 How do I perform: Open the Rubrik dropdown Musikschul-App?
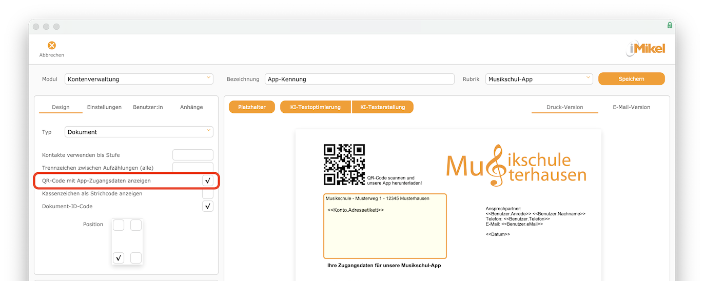click(x=539, y=79)
